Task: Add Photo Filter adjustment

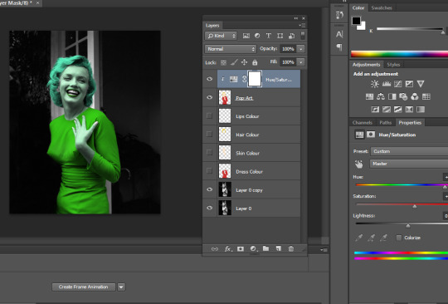Action: coord(403,96)
